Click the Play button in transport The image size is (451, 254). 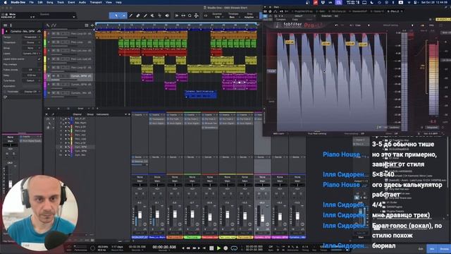[x=218, y=248]
